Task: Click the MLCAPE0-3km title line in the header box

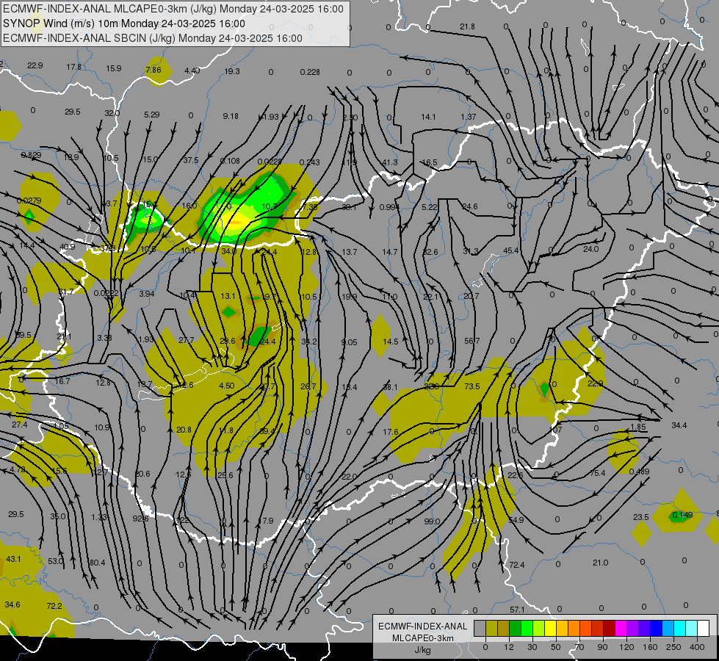Action: pos(173,9)
